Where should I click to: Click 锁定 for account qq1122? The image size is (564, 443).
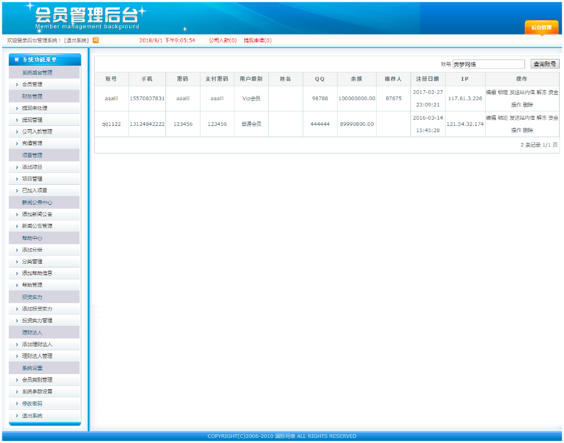coord(503,118)
